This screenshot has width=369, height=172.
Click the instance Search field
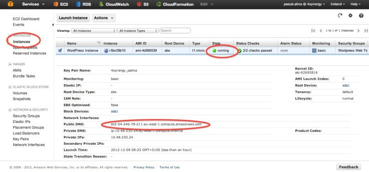(x=175, y=30)
